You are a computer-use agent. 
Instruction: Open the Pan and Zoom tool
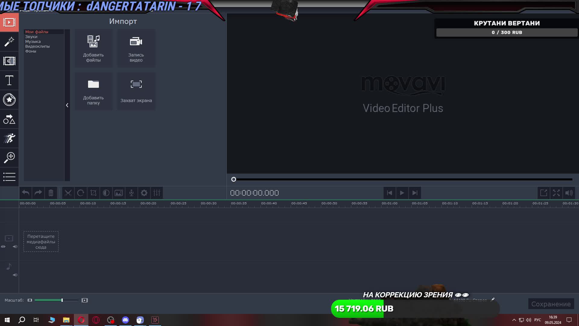point(9,158)
